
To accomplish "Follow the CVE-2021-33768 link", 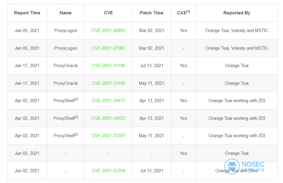I will coord(108,171).
